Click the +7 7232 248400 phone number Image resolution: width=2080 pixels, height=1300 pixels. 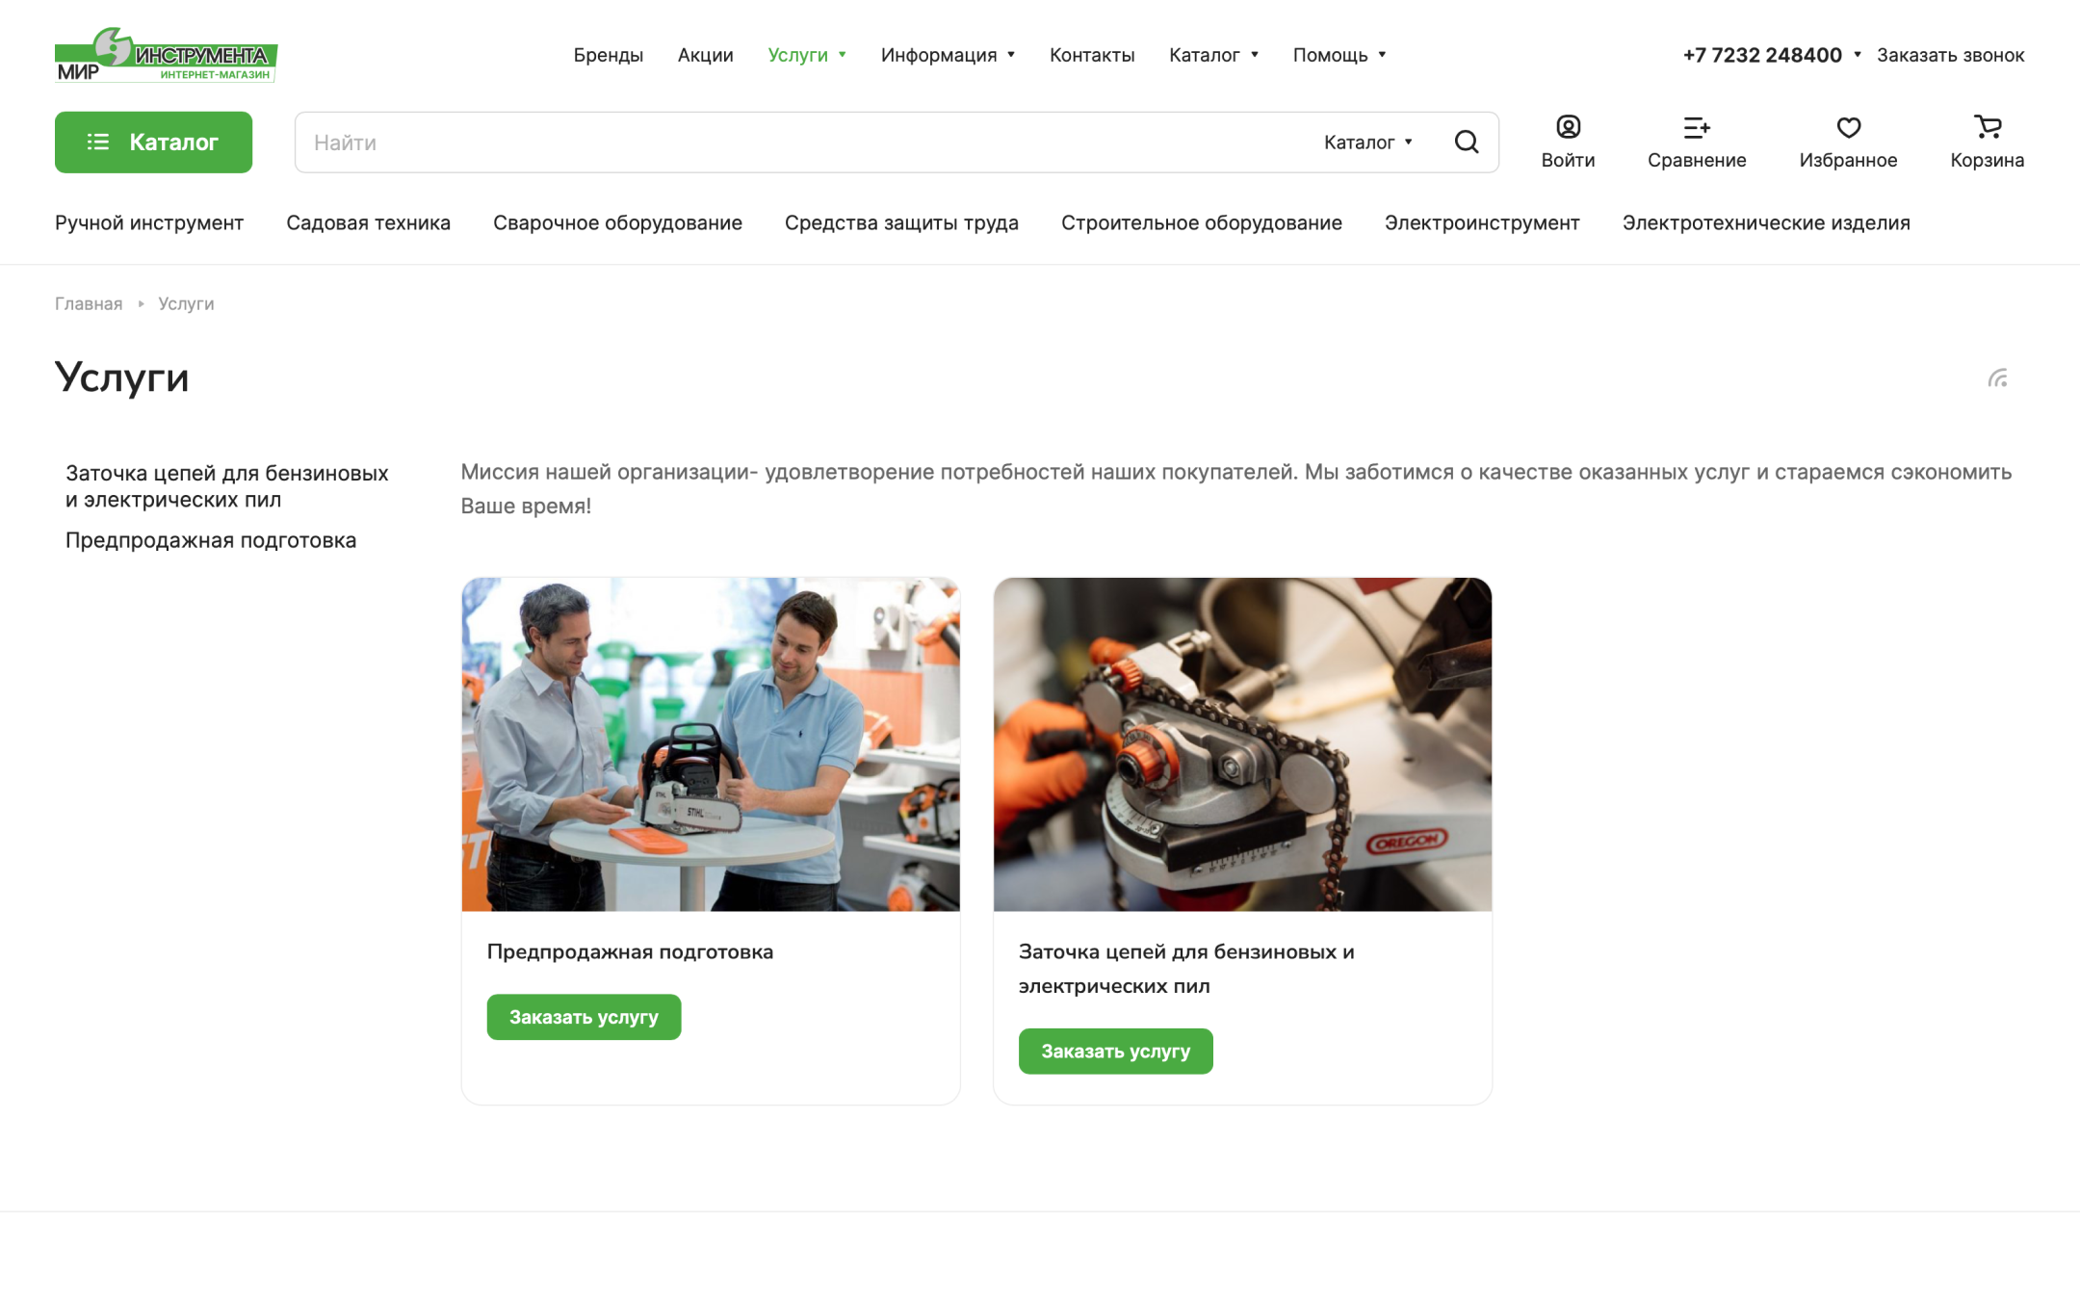pos(1762,55)
